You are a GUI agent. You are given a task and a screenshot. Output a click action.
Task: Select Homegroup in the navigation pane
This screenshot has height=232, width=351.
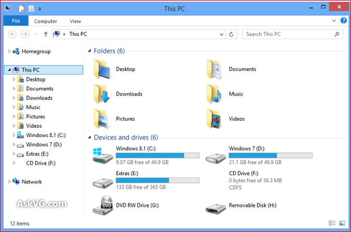point(36,52)
